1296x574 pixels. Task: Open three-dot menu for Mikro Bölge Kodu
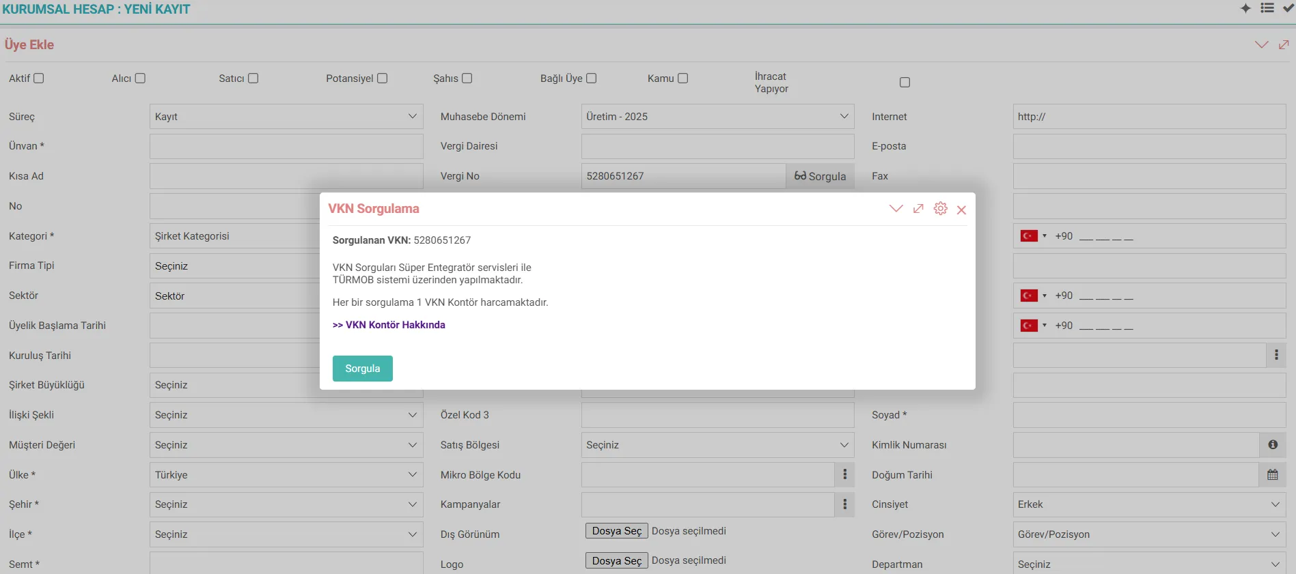[844, 475]
